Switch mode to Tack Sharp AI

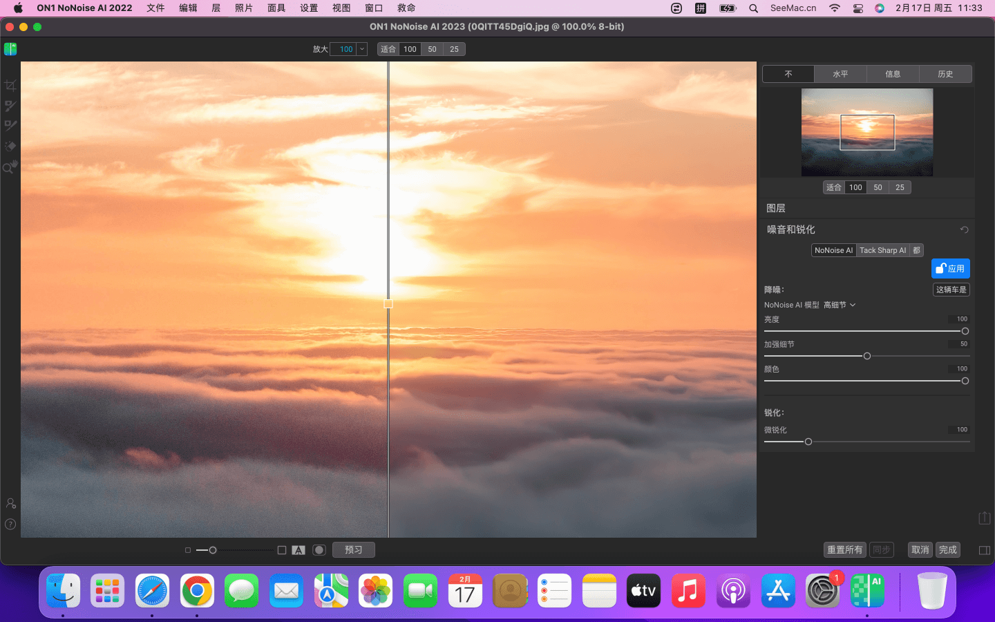coord(882,250)
